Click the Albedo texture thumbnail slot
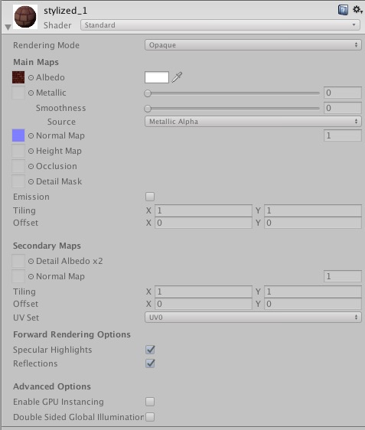The height and width of the screenshot is (430, 365). click(18, 77)
